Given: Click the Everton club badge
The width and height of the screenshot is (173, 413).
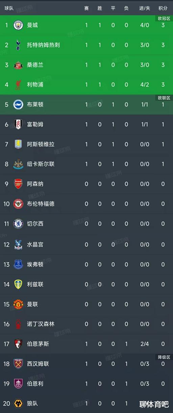Looking at the screenshot, I should pos(18,264).
